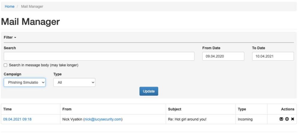Open the Type dropdown set to All

click(x=74, y=82)
